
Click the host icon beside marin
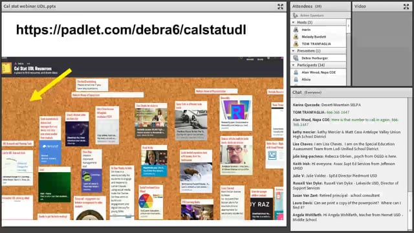click(296, 30)
